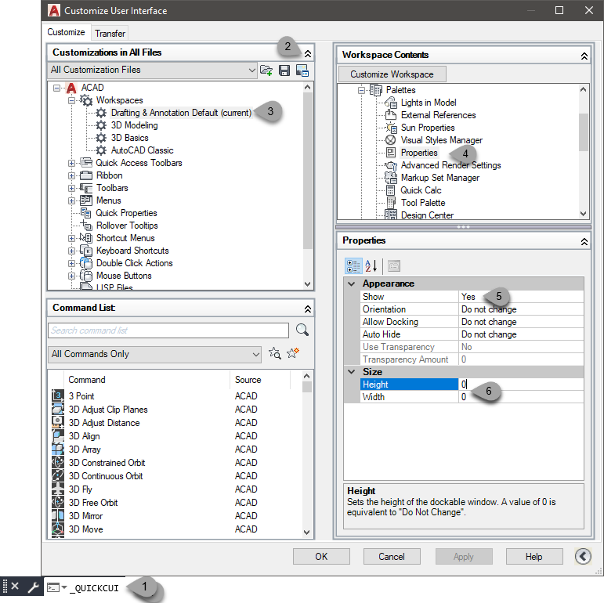
Task: Click the Width value cell
Action: (x=521, y=397)
